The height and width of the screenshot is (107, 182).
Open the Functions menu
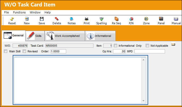pos(19,12)
